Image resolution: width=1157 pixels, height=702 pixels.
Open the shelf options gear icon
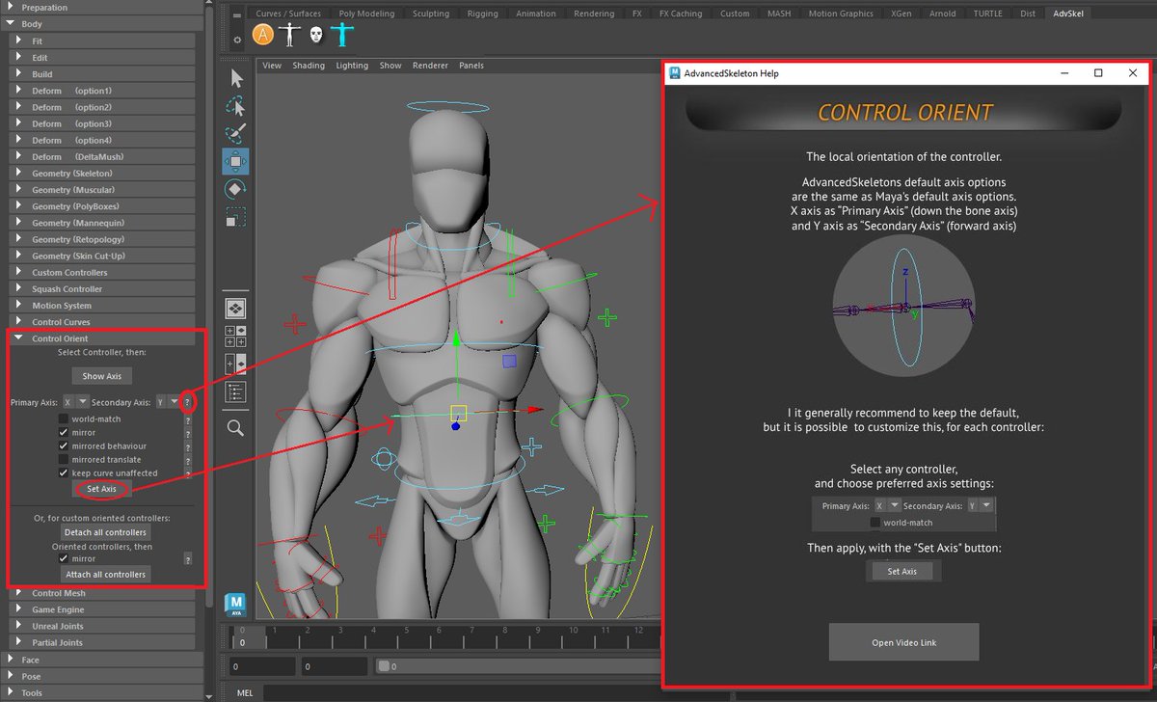(x=238, y=40)
